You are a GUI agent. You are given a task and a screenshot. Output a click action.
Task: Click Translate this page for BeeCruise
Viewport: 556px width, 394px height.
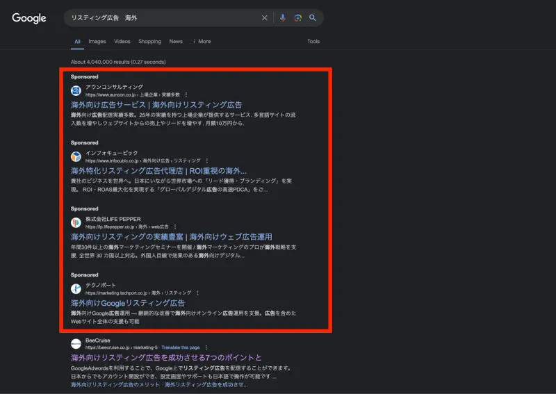181,347
